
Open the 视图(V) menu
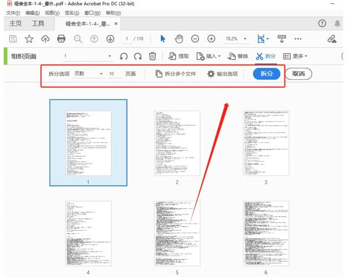click(52, 13)
